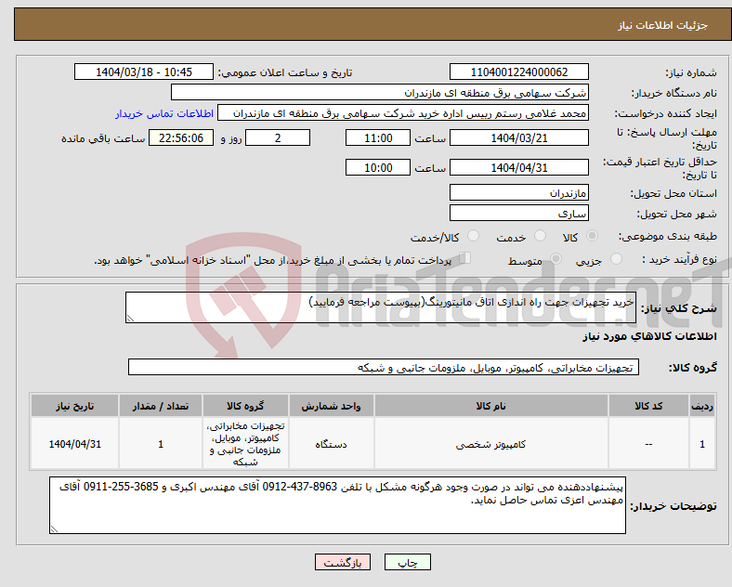732x587 pixels.
Task: Select the کالا/خدمت radio button
Action: click(x=473, y=236)
